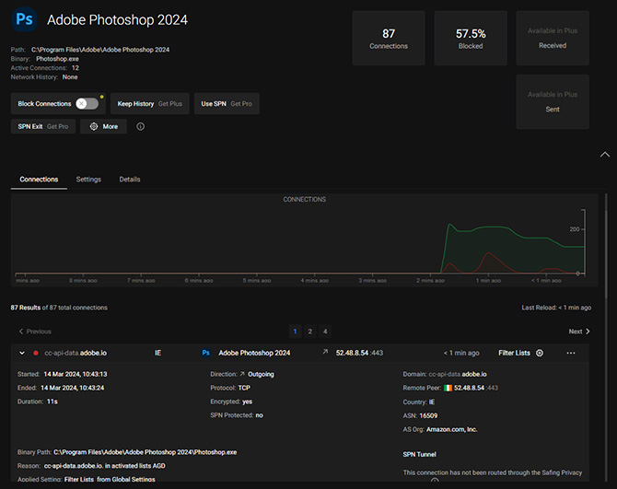The image size is (617, 489).
Task: Switch to the Connections tab
Action: point(39,180)
